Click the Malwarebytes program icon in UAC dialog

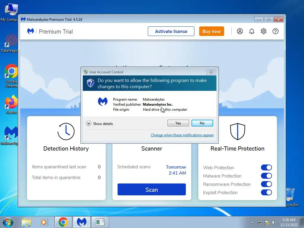102,102
